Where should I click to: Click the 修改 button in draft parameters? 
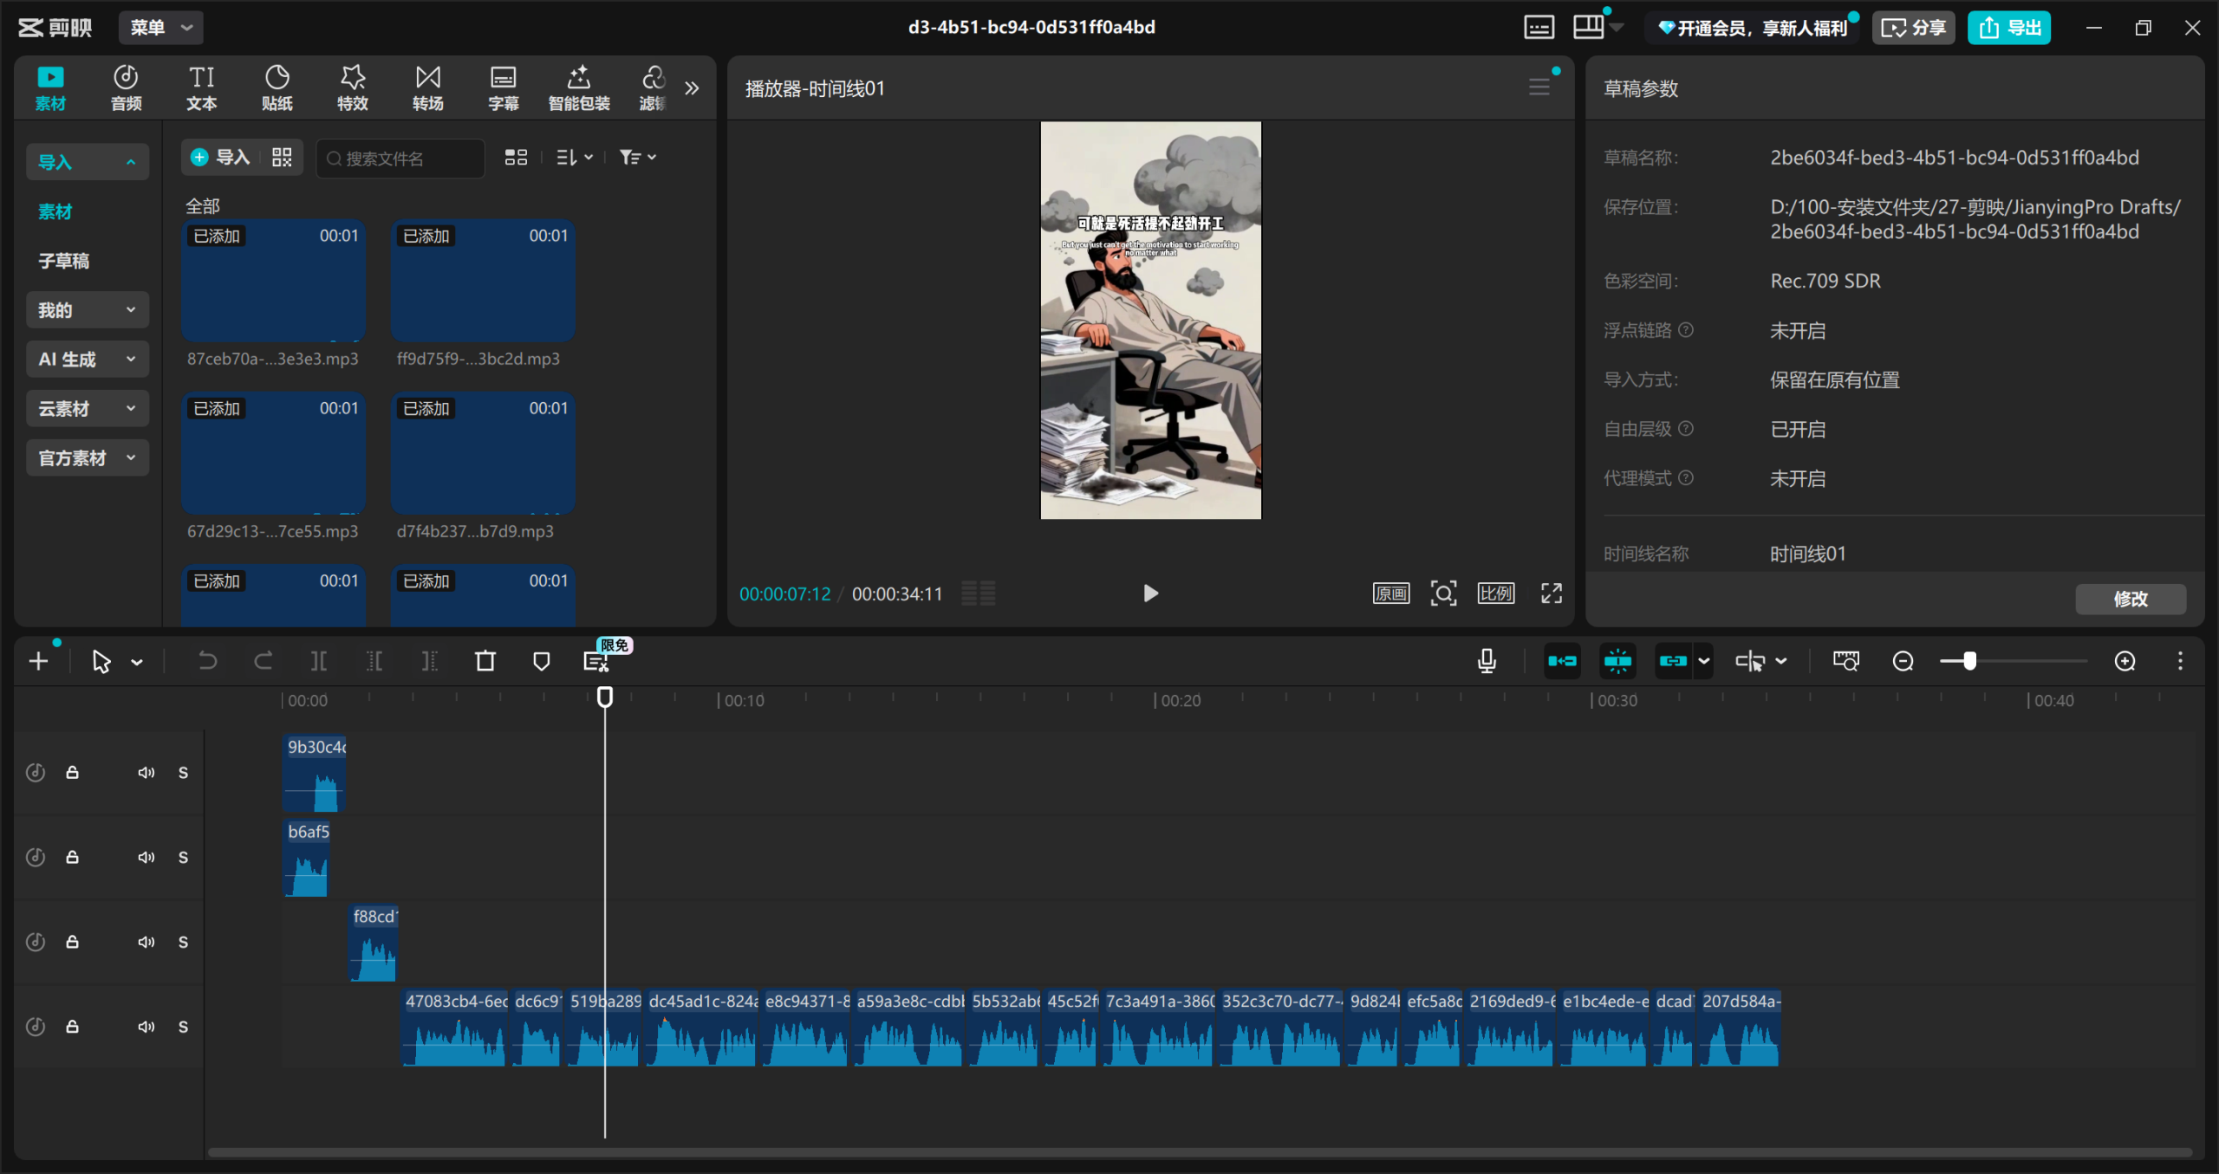coord(2130,599)
